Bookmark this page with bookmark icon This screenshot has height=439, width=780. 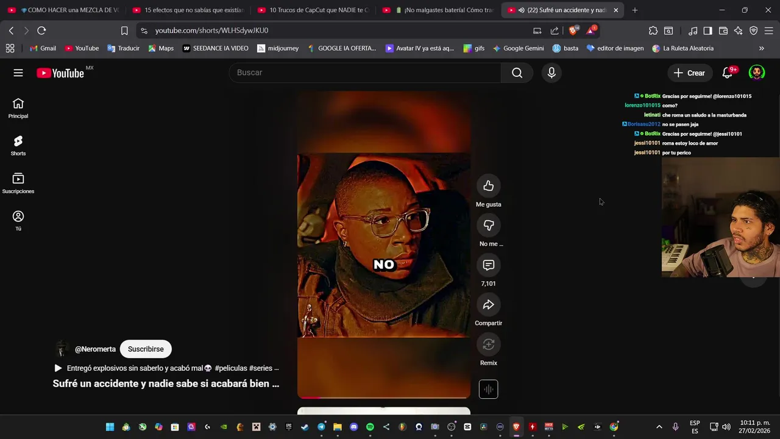124,30
